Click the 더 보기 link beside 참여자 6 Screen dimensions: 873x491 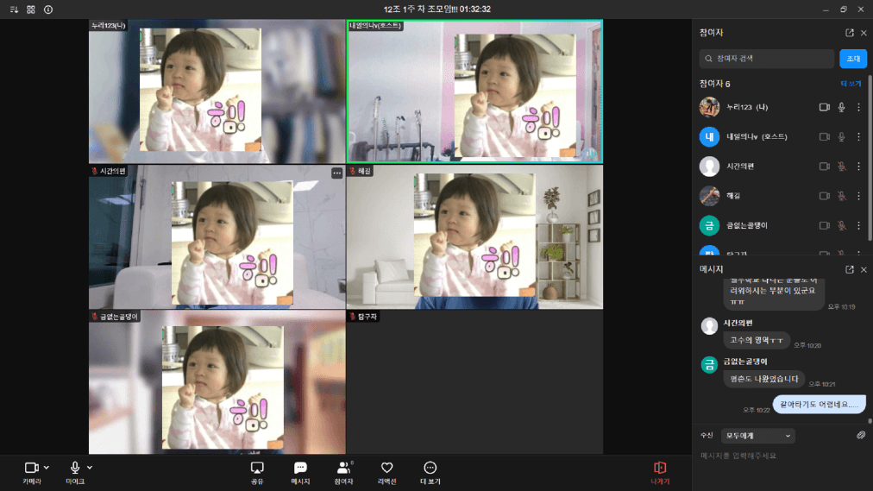pyautogui.click(x=851, y=84)
